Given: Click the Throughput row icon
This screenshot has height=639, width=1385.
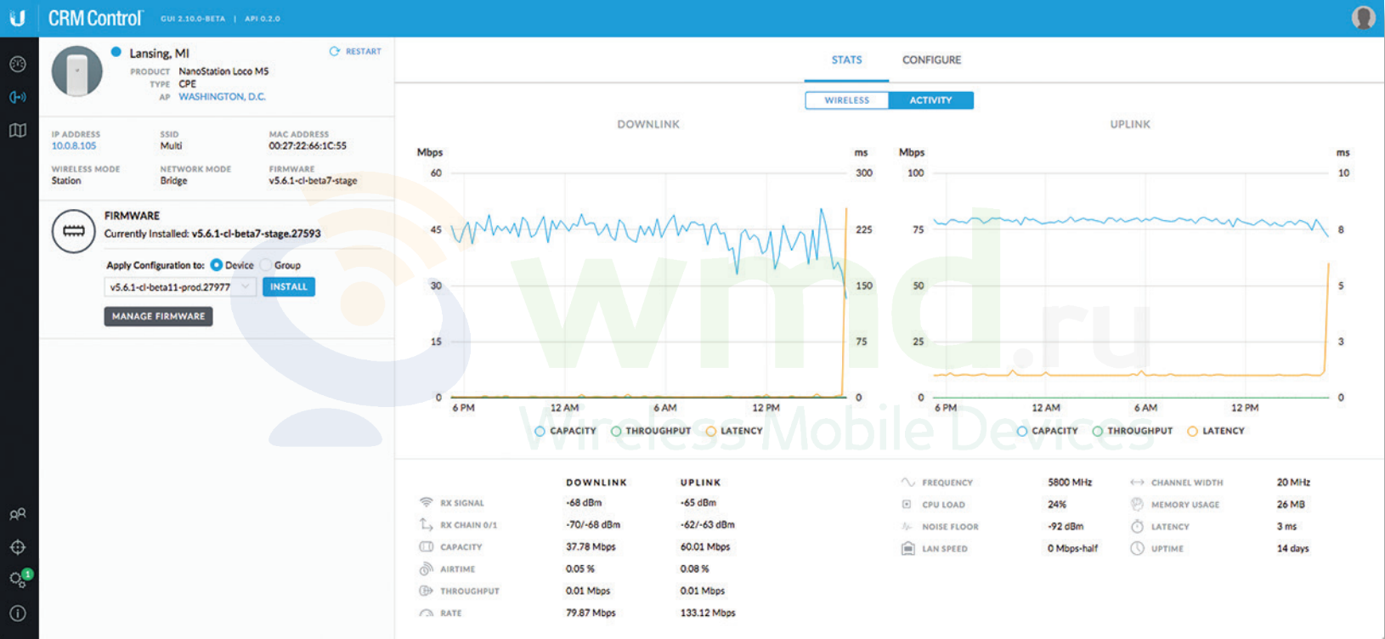Looking at the screenshot, I should point(427,591).
